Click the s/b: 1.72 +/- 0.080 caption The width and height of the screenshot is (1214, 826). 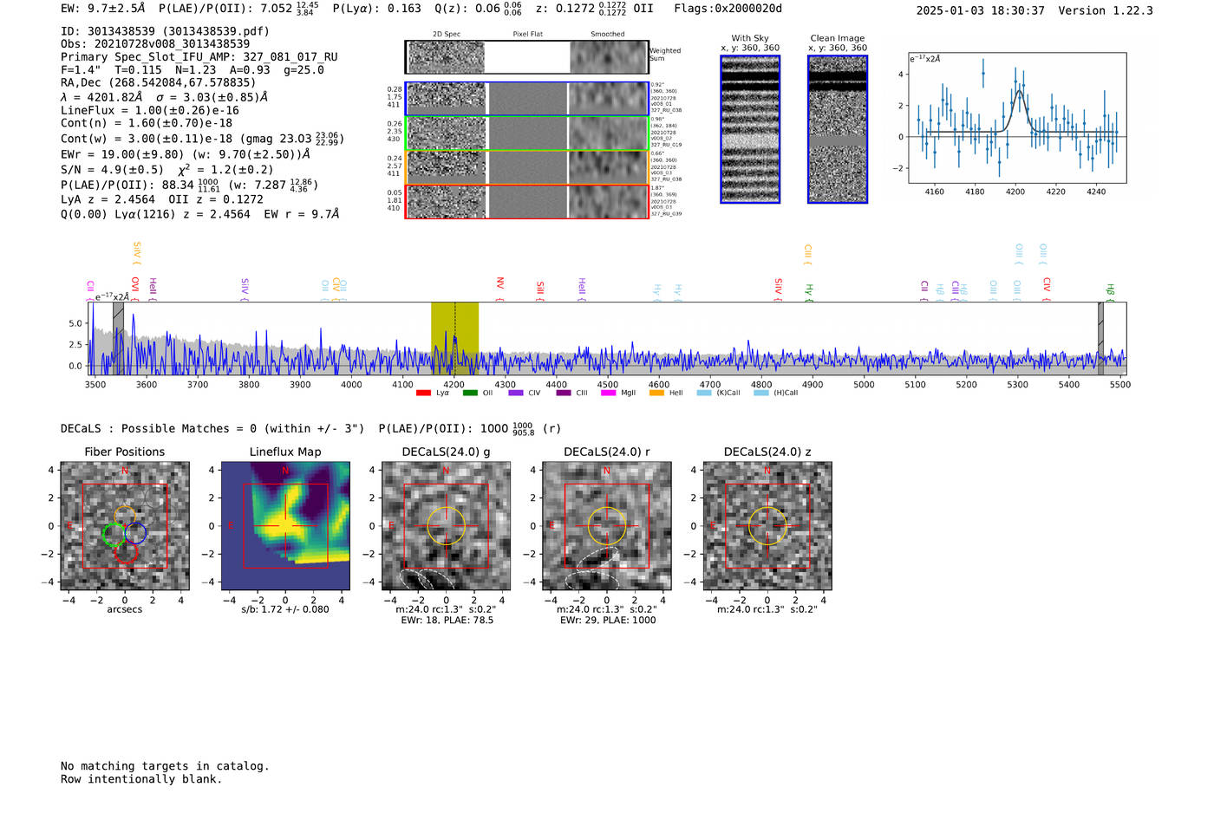[285, 609]
